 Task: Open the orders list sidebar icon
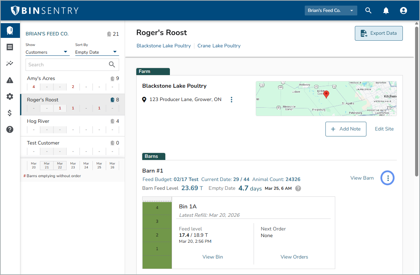(10, 47)
